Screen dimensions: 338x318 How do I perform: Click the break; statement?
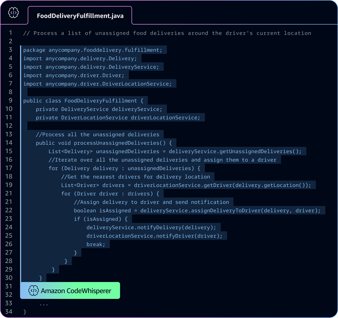tap(96, 244)
